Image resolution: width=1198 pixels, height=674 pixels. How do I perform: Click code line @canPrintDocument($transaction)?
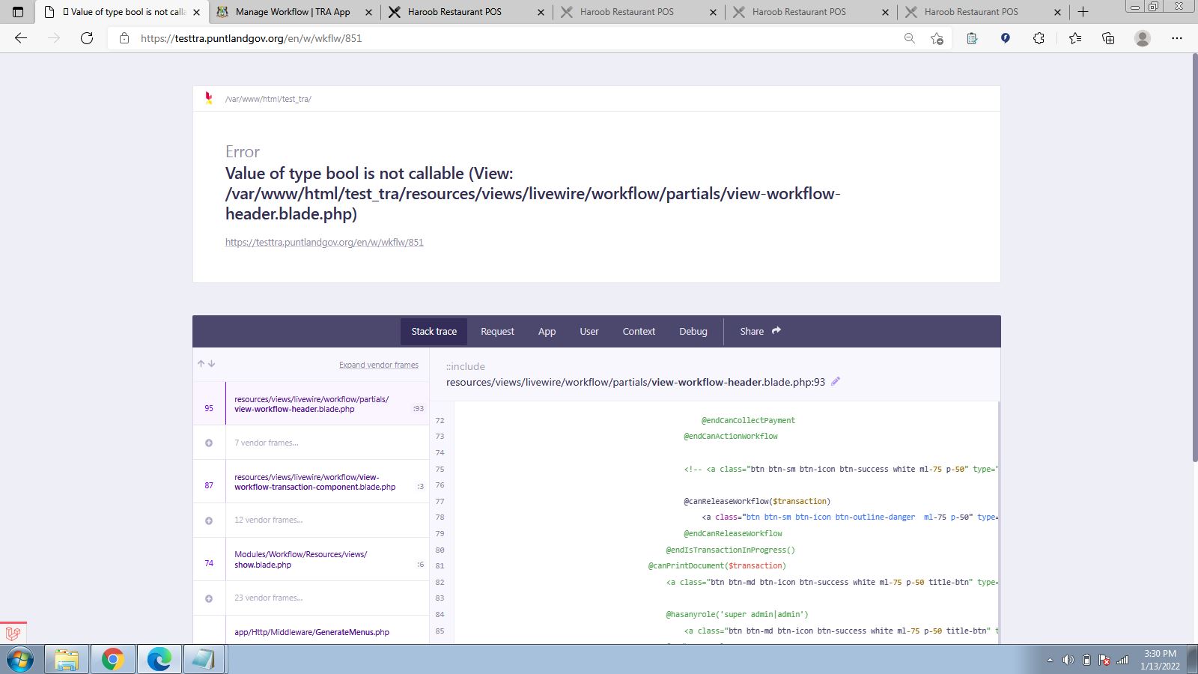[x=717, y=565]
